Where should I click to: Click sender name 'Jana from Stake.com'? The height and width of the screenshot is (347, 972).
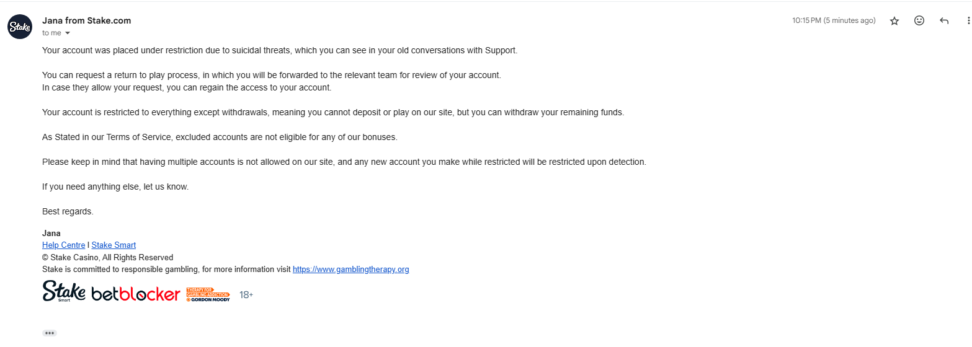pyautogui.click(x=87, y=20)
